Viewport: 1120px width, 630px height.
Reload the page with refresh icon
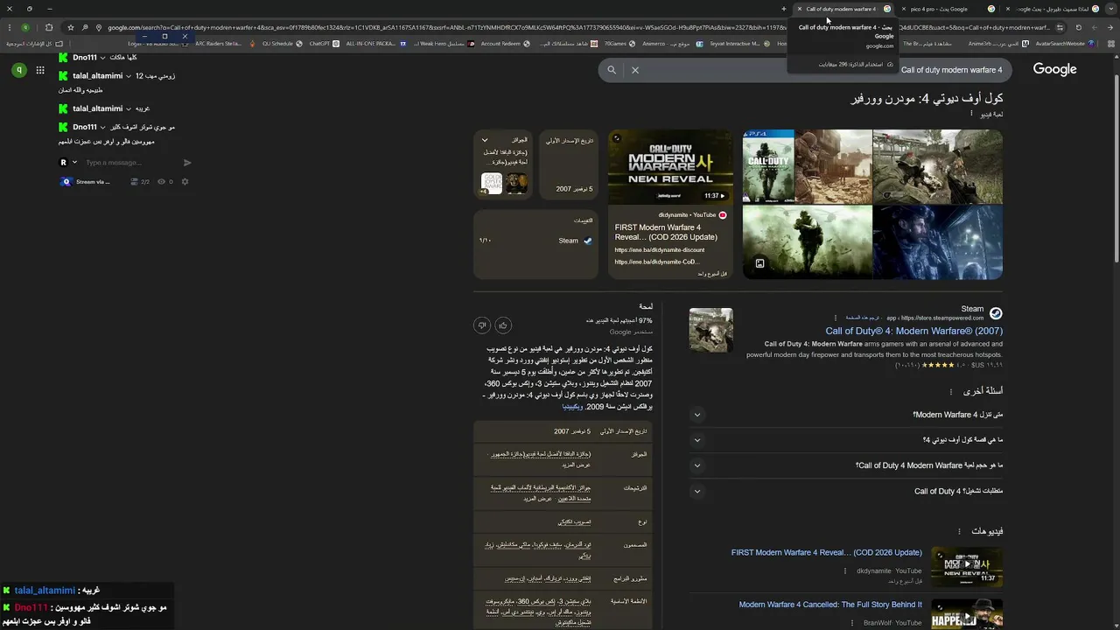click(1079, 27)
